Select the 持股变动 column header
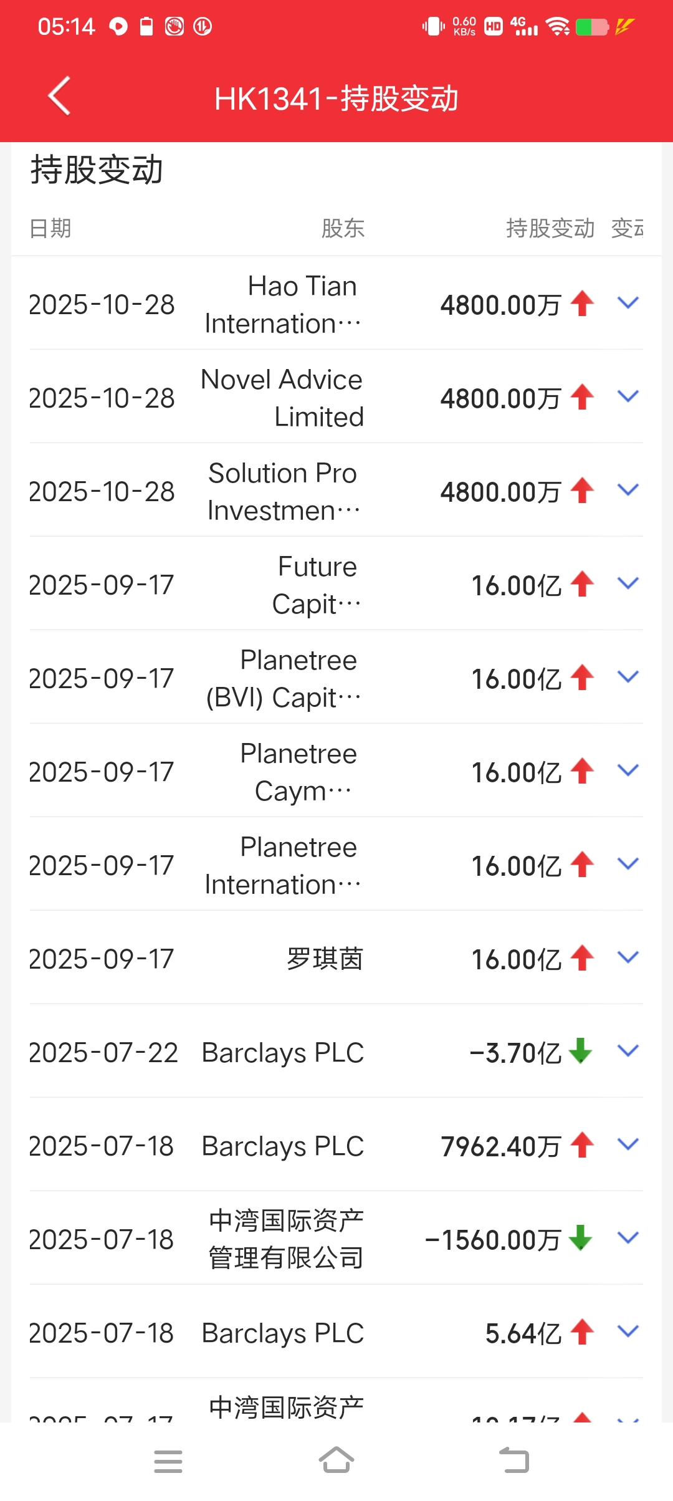 (550, 228)
